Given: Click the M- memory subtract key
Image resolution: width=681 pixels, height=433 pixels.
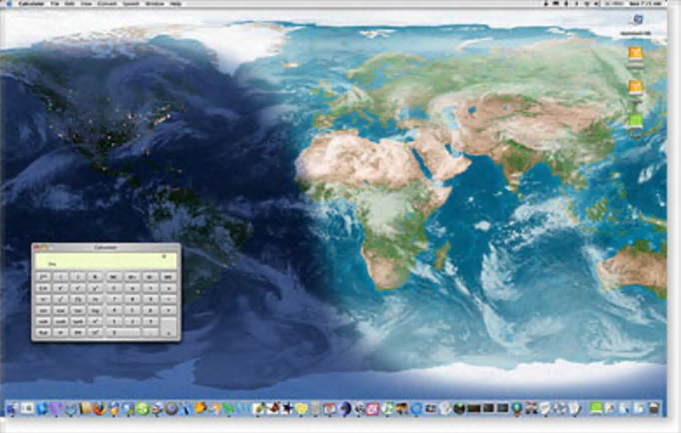Looking at the screenshot, I should 150,277.
